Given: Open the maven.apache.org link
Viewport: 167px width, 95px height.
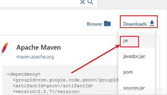Looking at the screenshot, I should coord(35,57).
